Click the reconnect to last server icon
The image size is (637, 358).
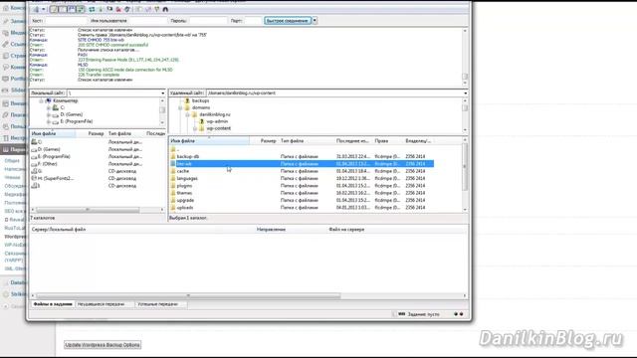tap(127, 9)
